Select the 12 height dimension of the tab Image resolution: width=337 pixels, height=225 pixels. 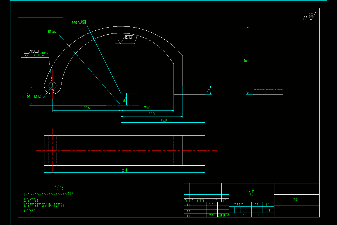point(208,90)
